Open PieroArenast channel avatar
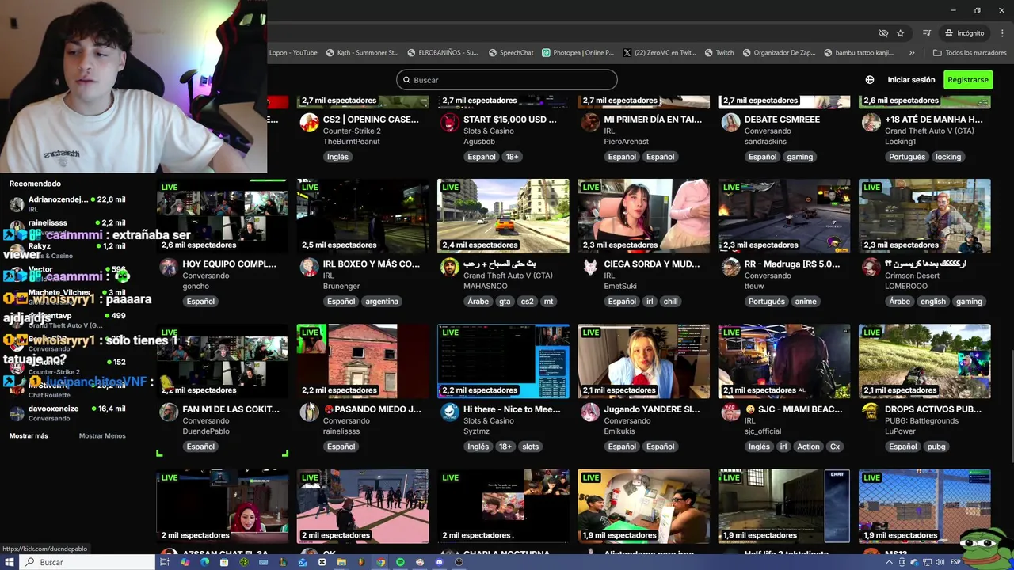Screen dimensions: 1014x570 coord(590,123)
